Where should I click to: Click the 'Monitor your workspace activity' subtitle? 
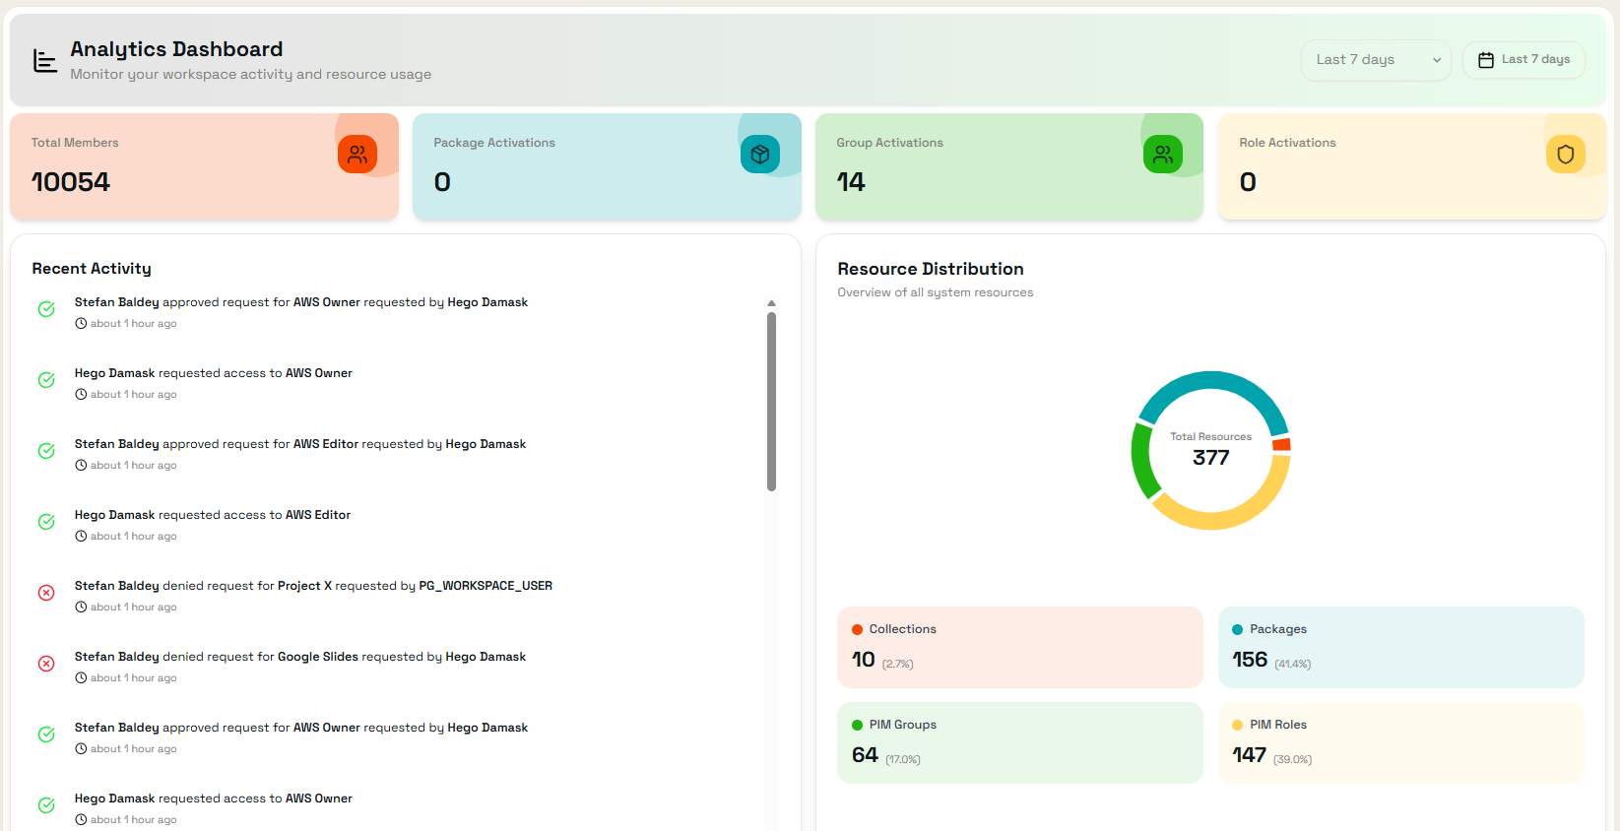pyautogui.click(x=251, y=74)
